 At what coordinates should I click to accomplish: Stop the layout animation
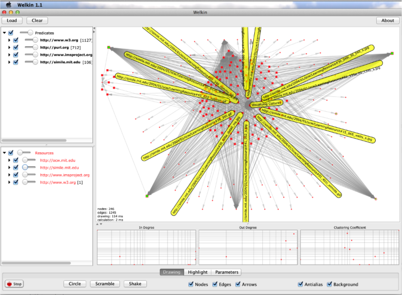point(14,284)
